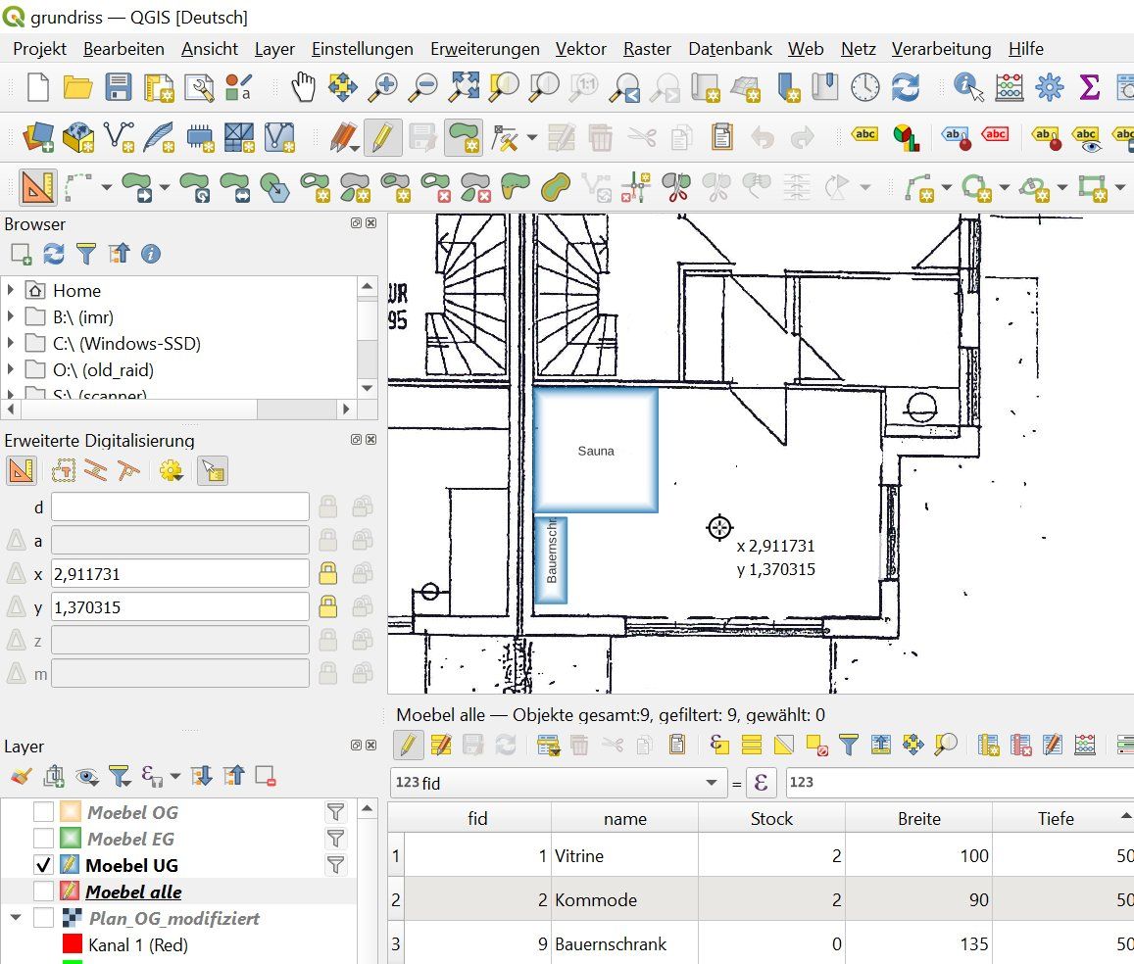The width and height of the screenshot is (1134, 964).
Task: Select the Pan Map hand tool
Action: tap(304, 88)
